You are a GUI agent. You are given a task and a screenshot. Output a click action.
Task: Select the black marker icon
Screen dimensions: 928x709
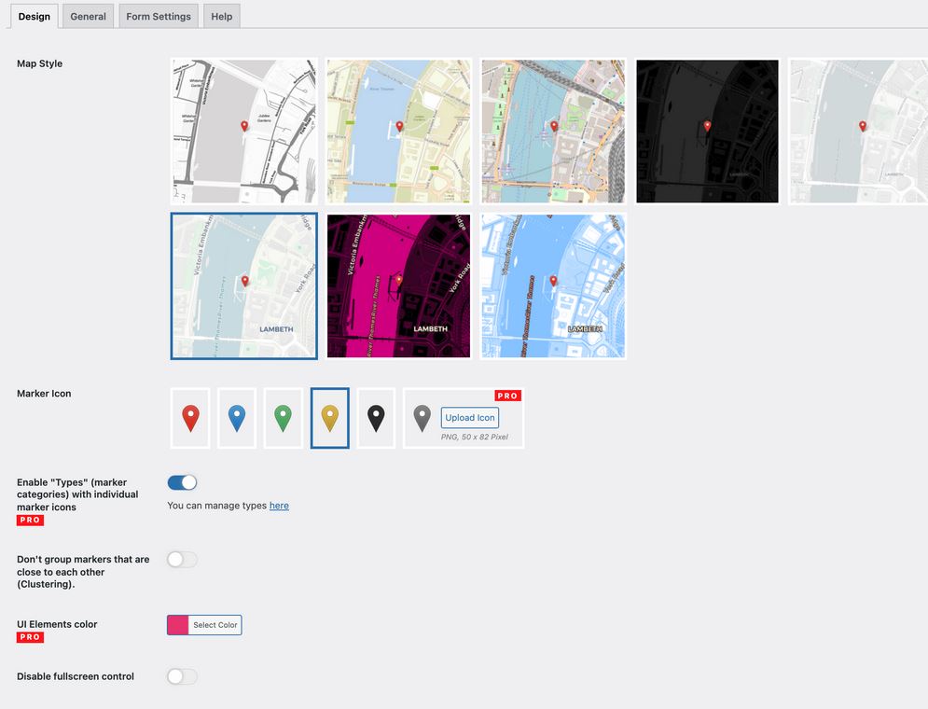pos(376,419)
